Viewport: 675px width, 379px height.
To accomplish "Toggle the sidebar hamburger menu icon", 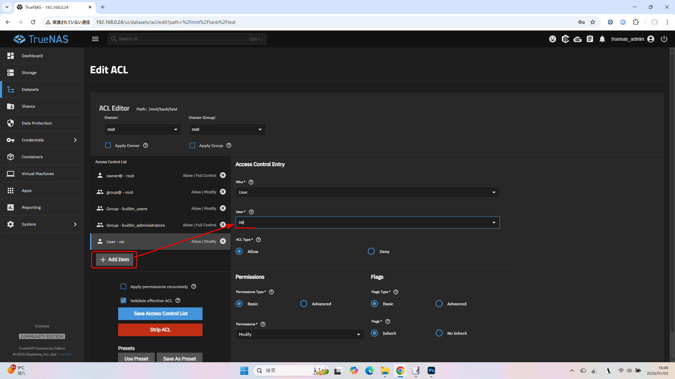I will pos(95,39).
